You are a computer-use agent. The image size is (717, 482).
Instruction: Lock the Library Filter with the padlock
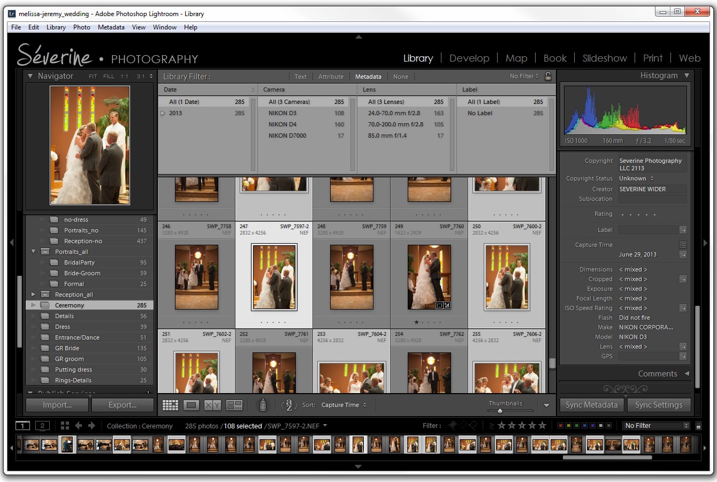pos(548,76)
